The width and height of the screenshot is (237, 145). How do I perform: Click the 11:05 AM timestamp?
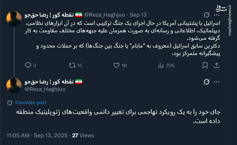[18, 136]
